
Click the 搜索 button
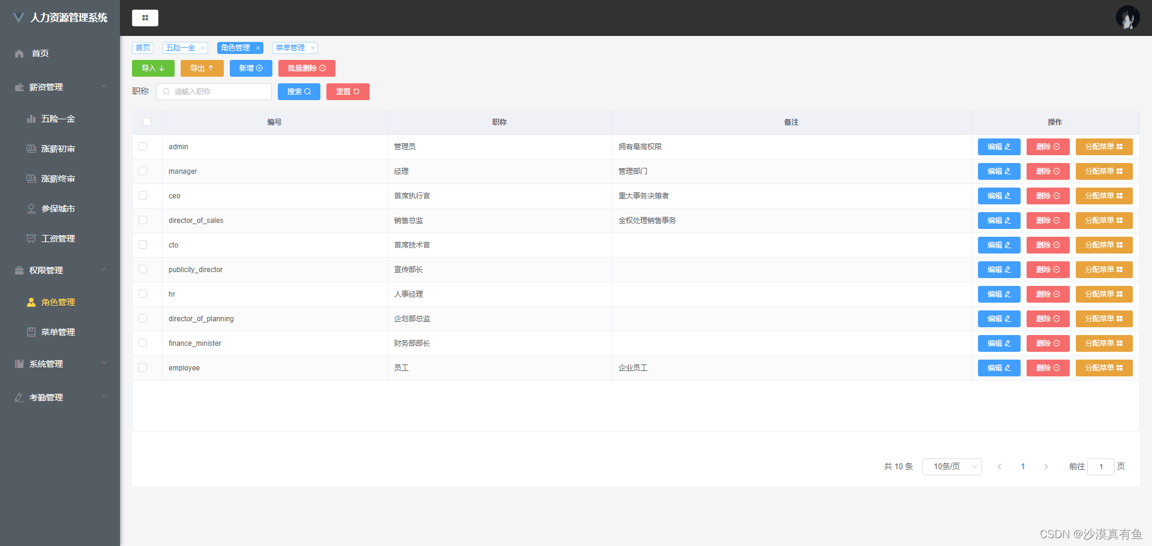pyautogui.click(x=299, y=92)
